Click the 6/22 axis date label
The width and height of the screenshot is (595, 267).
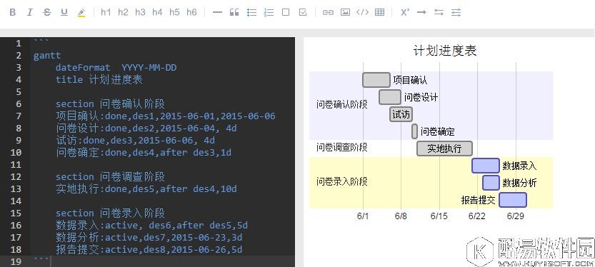477,216
